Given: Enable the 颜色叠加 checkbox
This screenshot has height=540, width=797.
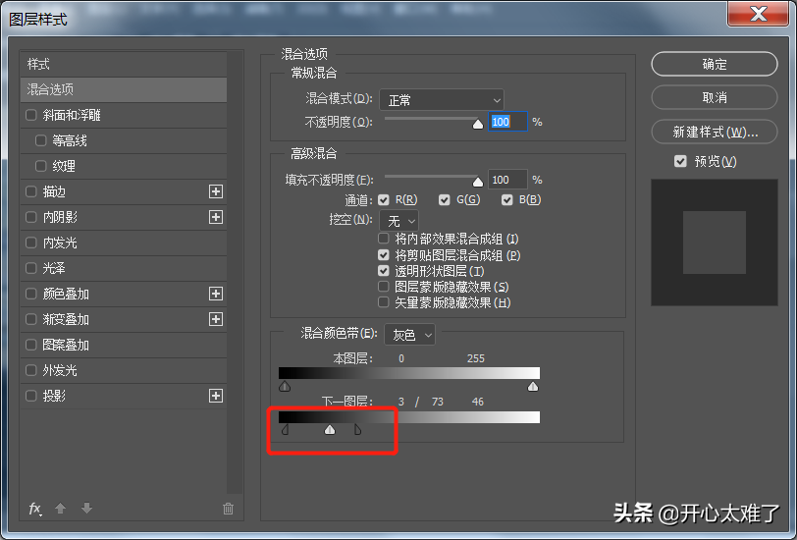Looking at the screenshot, I should click(31, 294).
